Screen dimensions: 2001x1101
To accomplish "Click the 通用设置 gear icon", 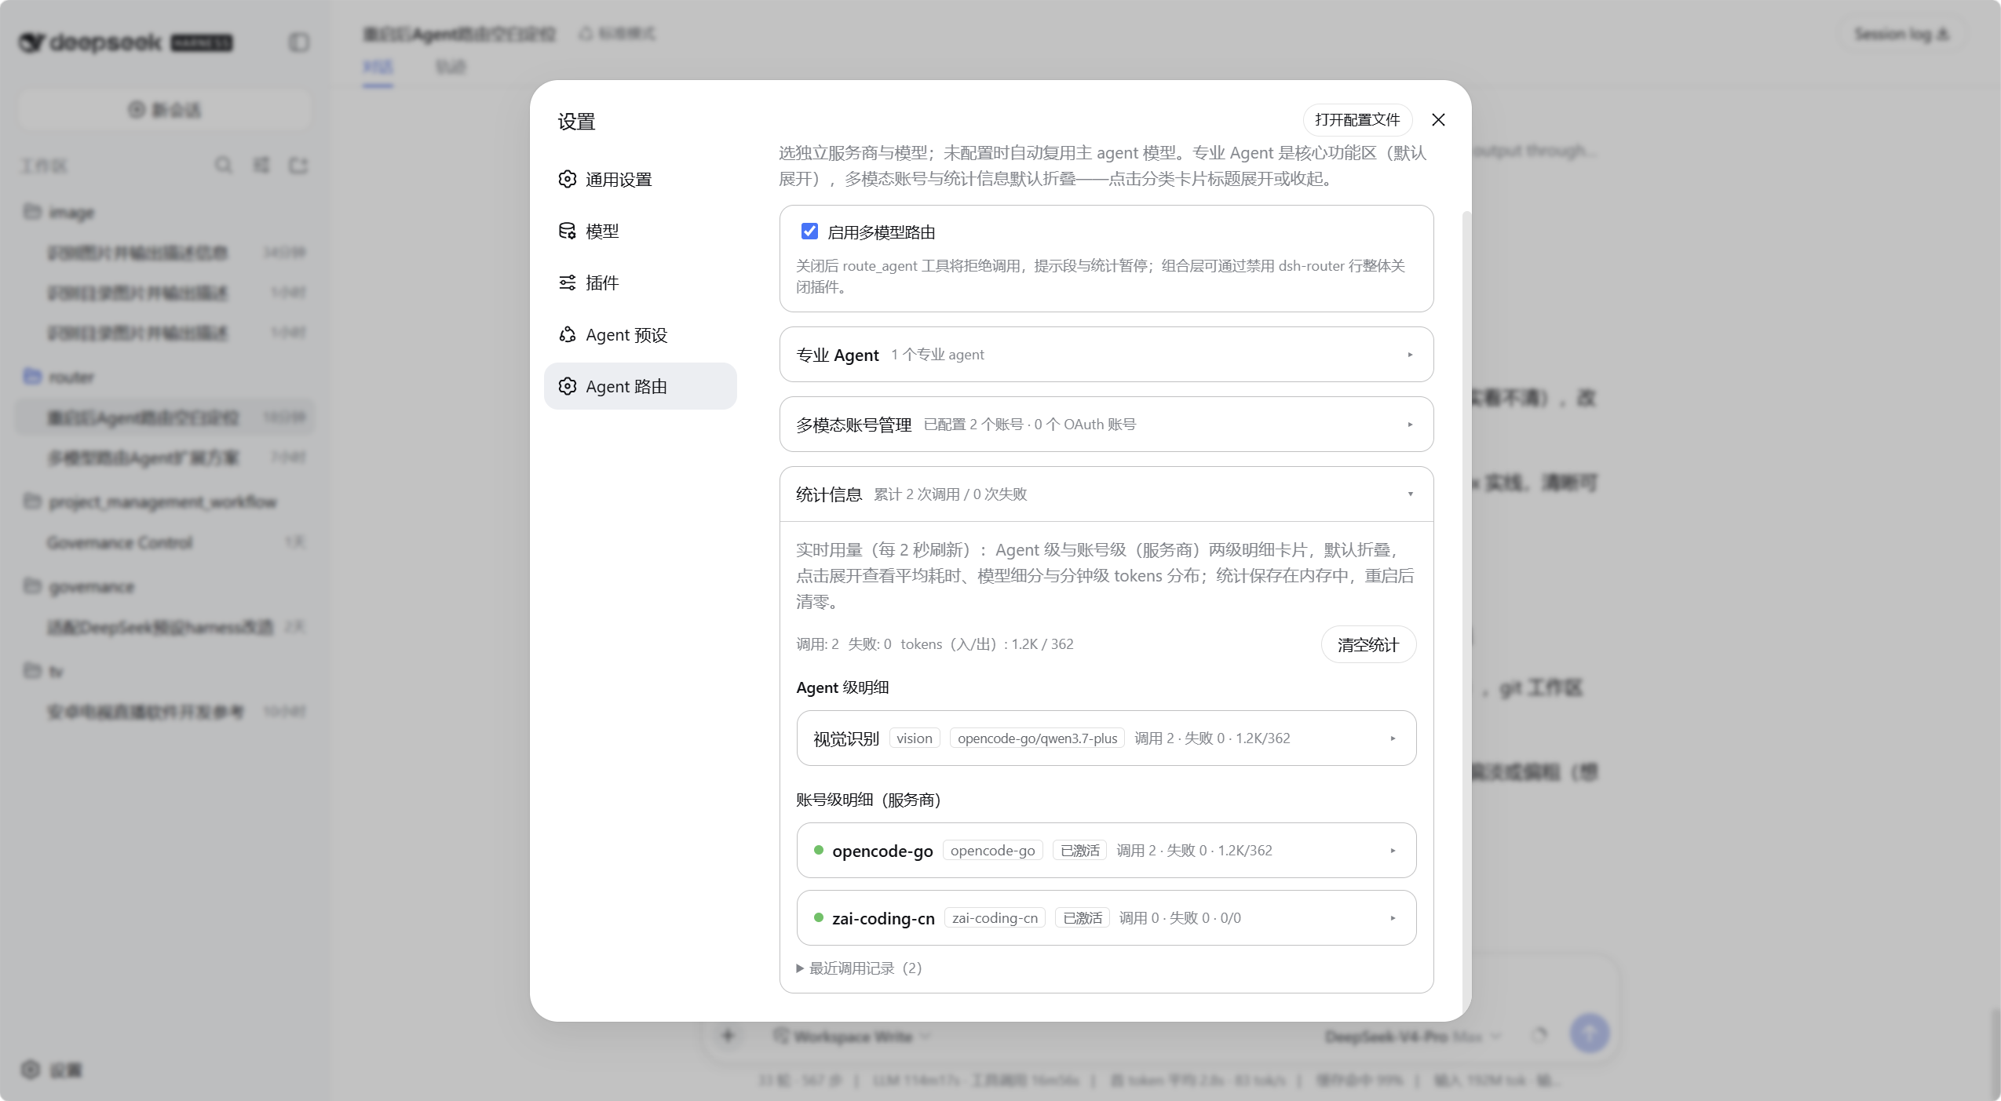I will coord(567,179).
